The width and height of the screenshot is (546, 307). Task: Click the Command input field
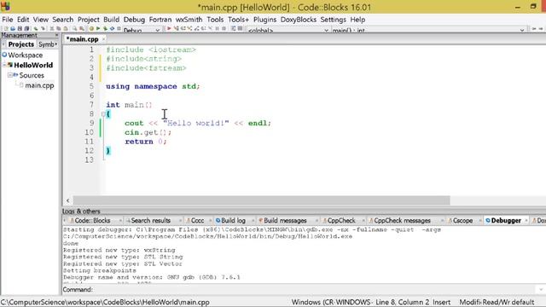315,290
